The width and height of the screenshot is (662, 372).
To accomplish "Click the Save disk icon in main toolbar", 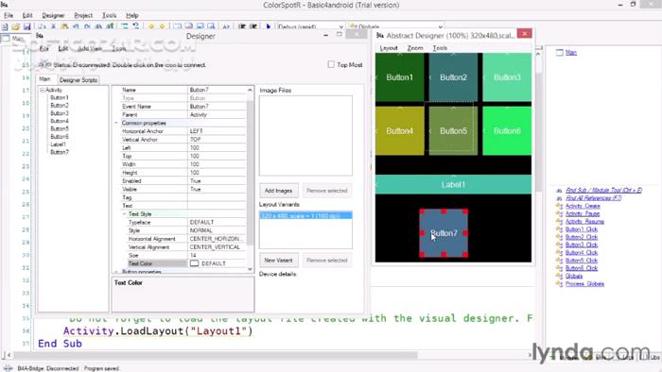I will (27, 26).
